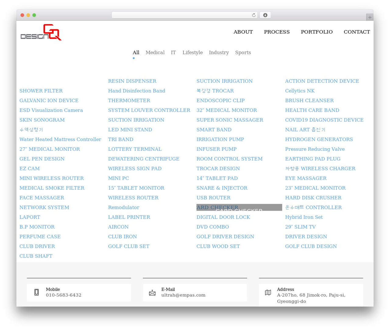Go to the PROCESS page
Viewport: 390px width, 330px height.
coord(277,32)
